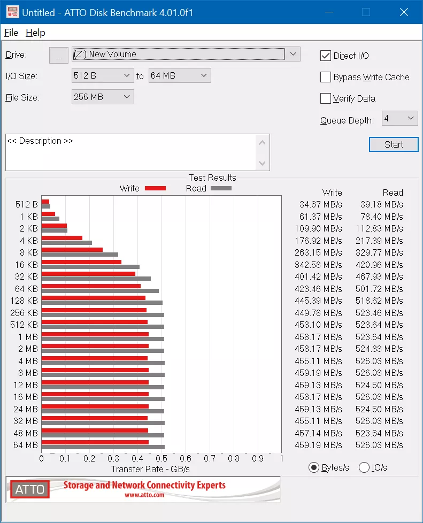Image resolution: width=423 pixels, height=523 pixels.
Task: Open the Queue Depth dropdown
Action: (399, 118)
